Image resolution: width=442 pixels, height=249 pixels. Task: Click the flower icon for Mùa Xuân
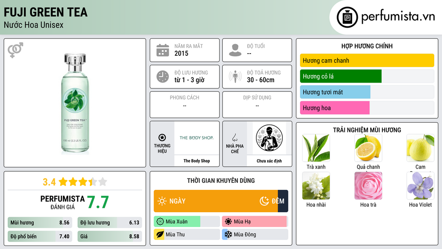pos(160,222)
